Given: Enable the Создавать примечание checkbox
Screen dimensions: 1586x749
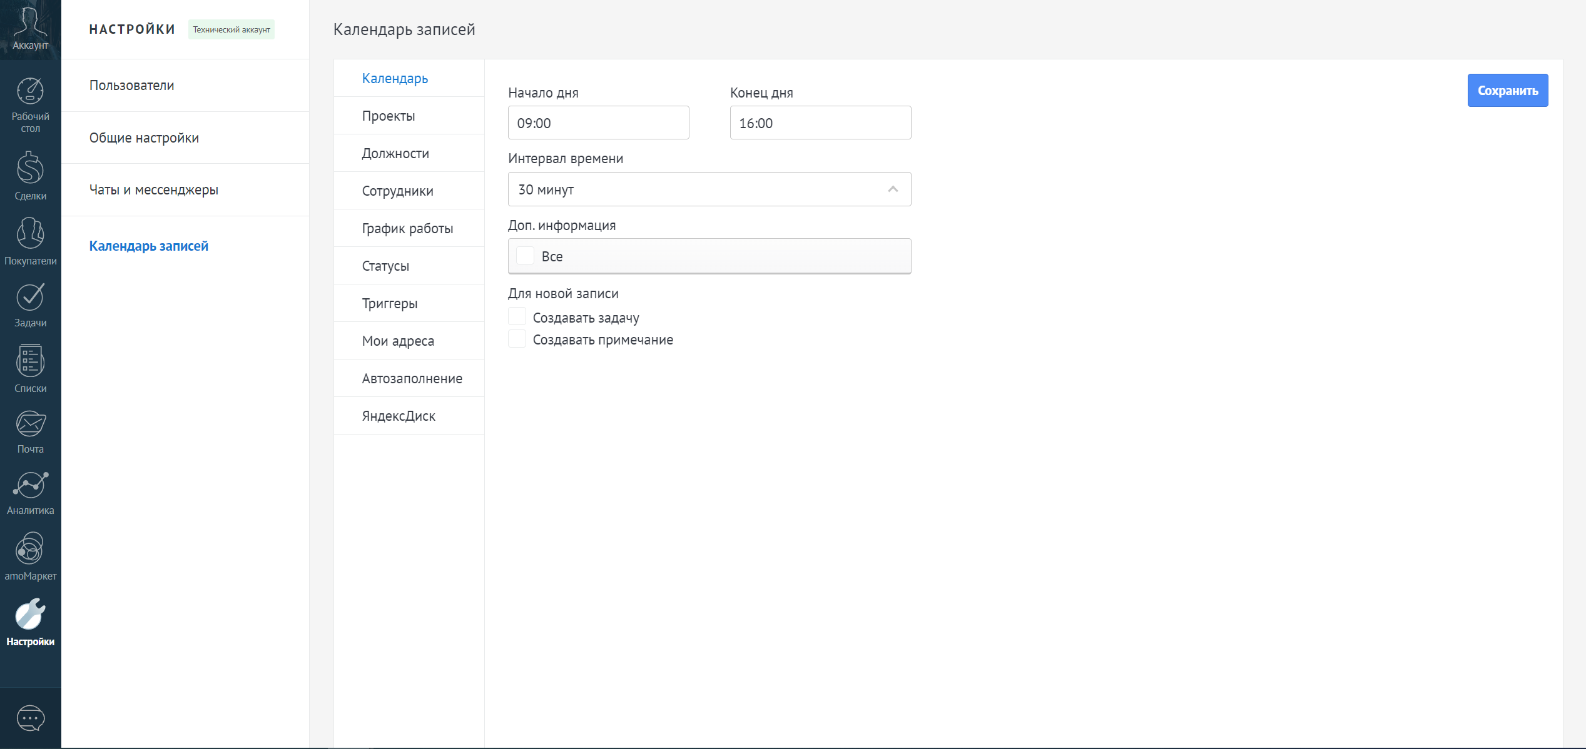Looking at the screenshot, I should pos(517,339).
